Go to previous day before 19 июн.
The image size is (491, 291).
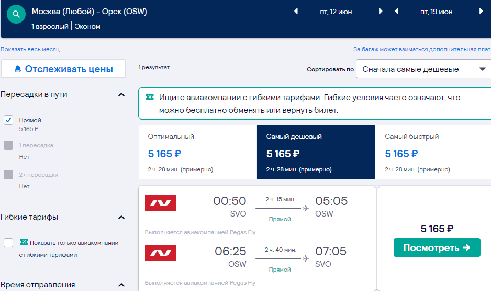tap(396, 12)
